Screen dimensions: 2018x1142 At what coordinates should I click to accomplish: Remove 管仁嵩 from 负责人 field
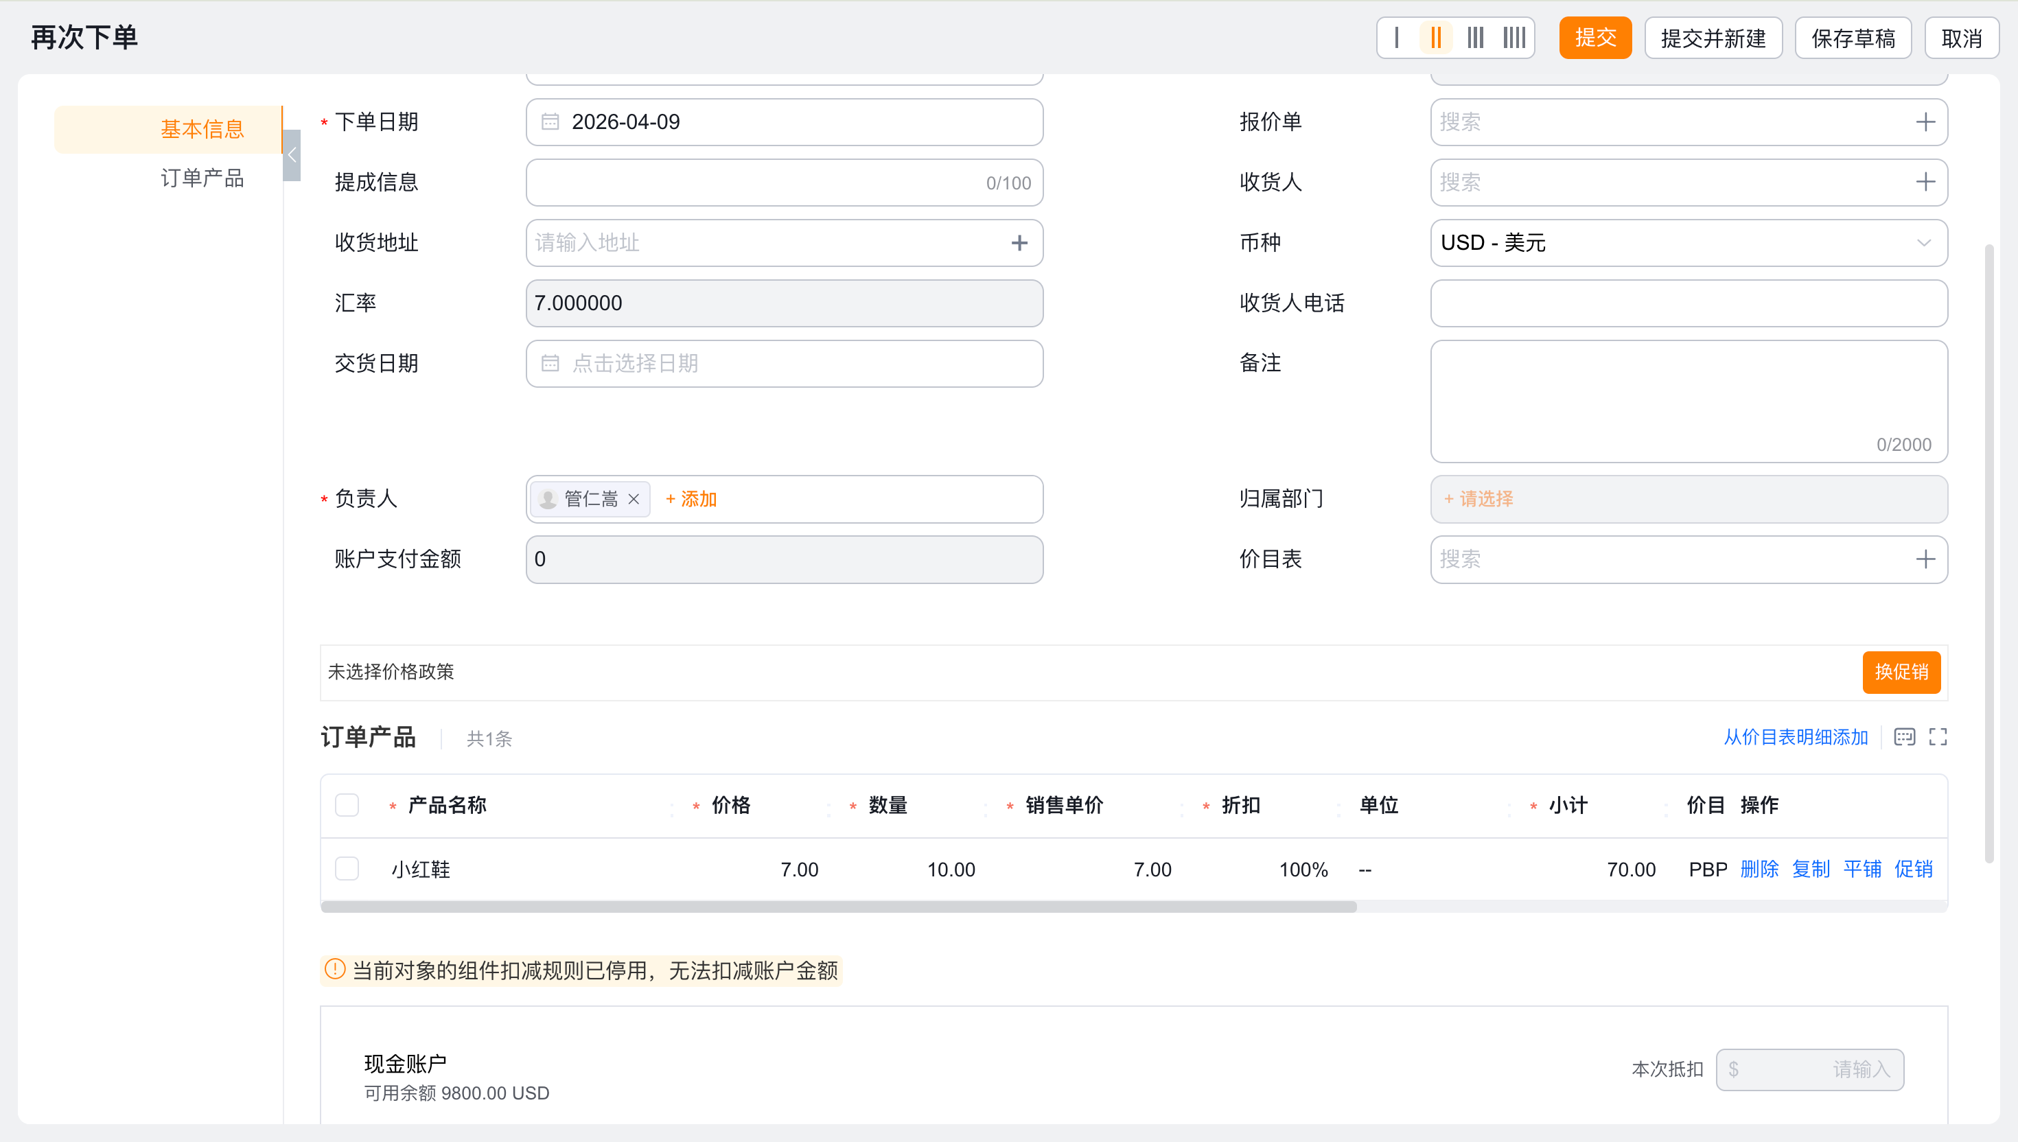(x=634, y=499)
